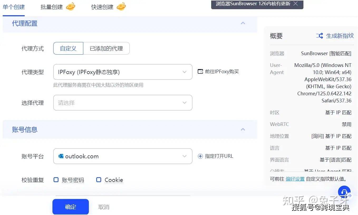Enable the 账号密码 duplicate check
Screen dimensions: 358x215
click(56, 180)
